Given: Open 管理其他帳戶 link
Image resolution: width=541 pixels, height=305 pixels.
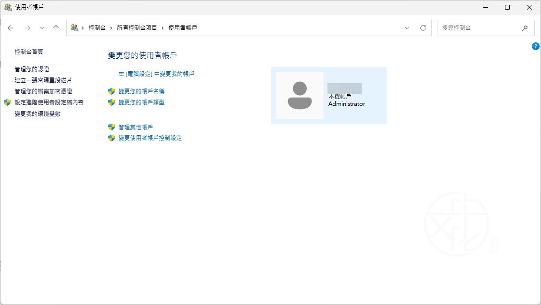Looking at the screenshot, I should point(136,127).
